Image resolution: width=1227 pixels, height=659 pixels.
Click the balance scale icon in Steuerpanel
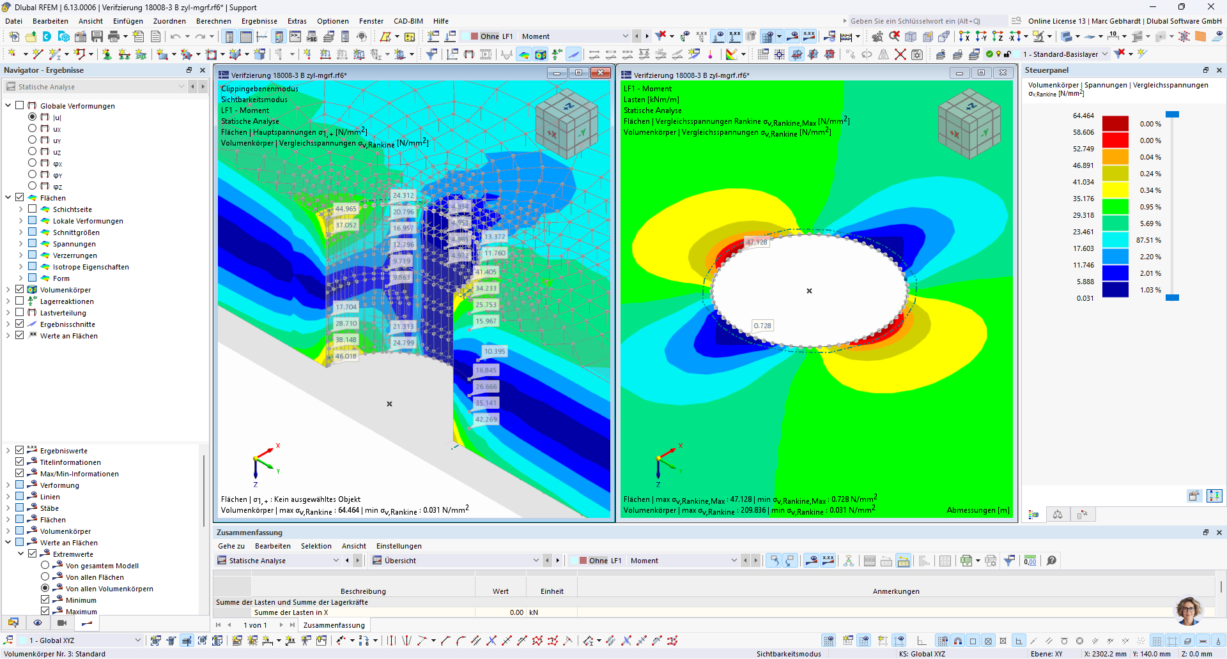pos(1058,515)
